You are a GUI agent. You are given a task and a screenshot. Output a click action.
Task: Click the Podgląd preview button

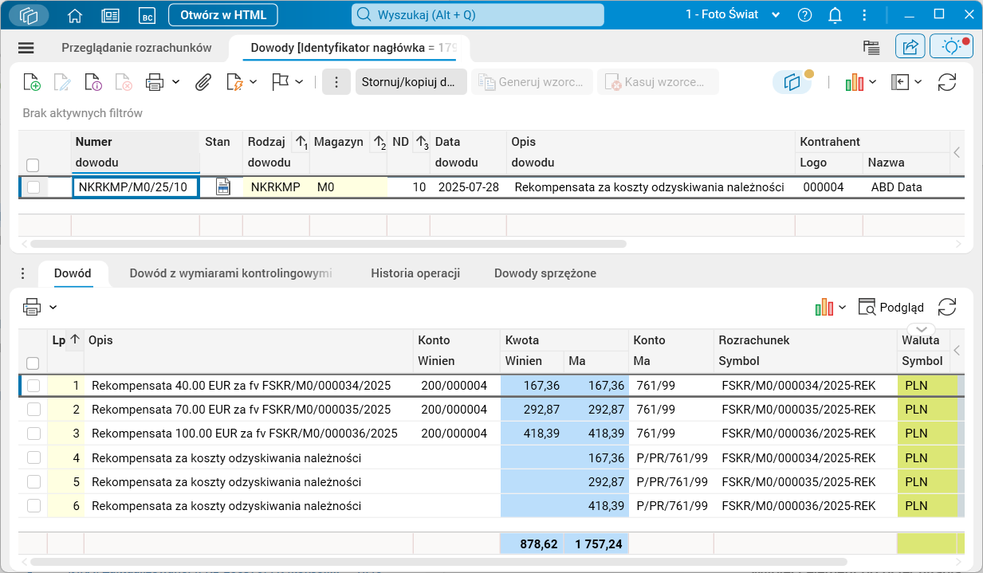891,307
